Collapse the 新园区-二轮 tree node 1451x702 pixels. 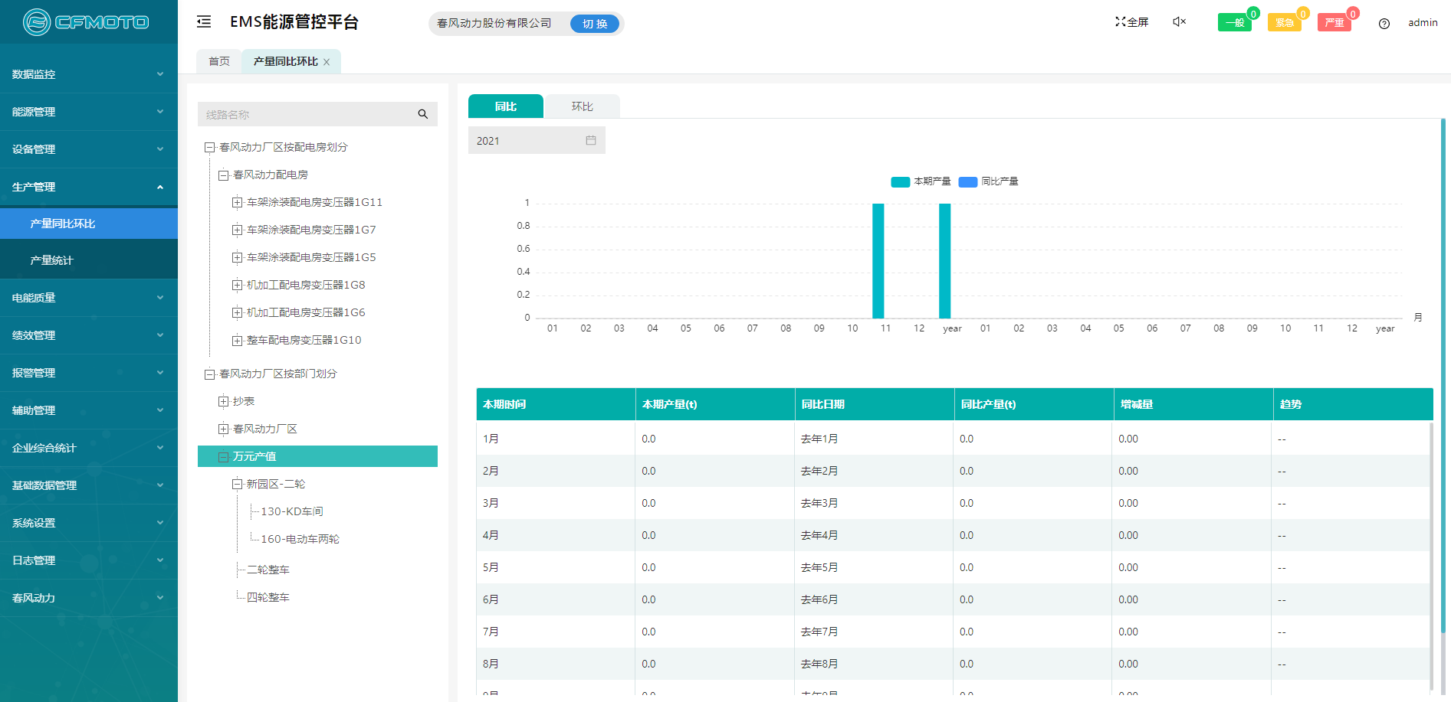tap(237, 485)
